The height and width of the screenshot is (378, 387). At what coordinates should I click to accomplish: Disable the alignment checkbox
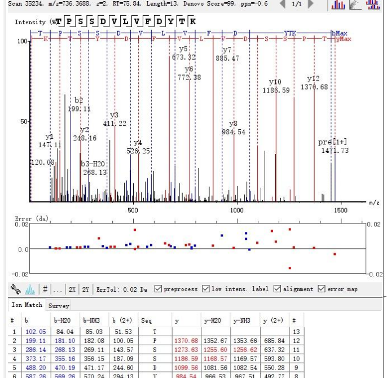[277, 289]
